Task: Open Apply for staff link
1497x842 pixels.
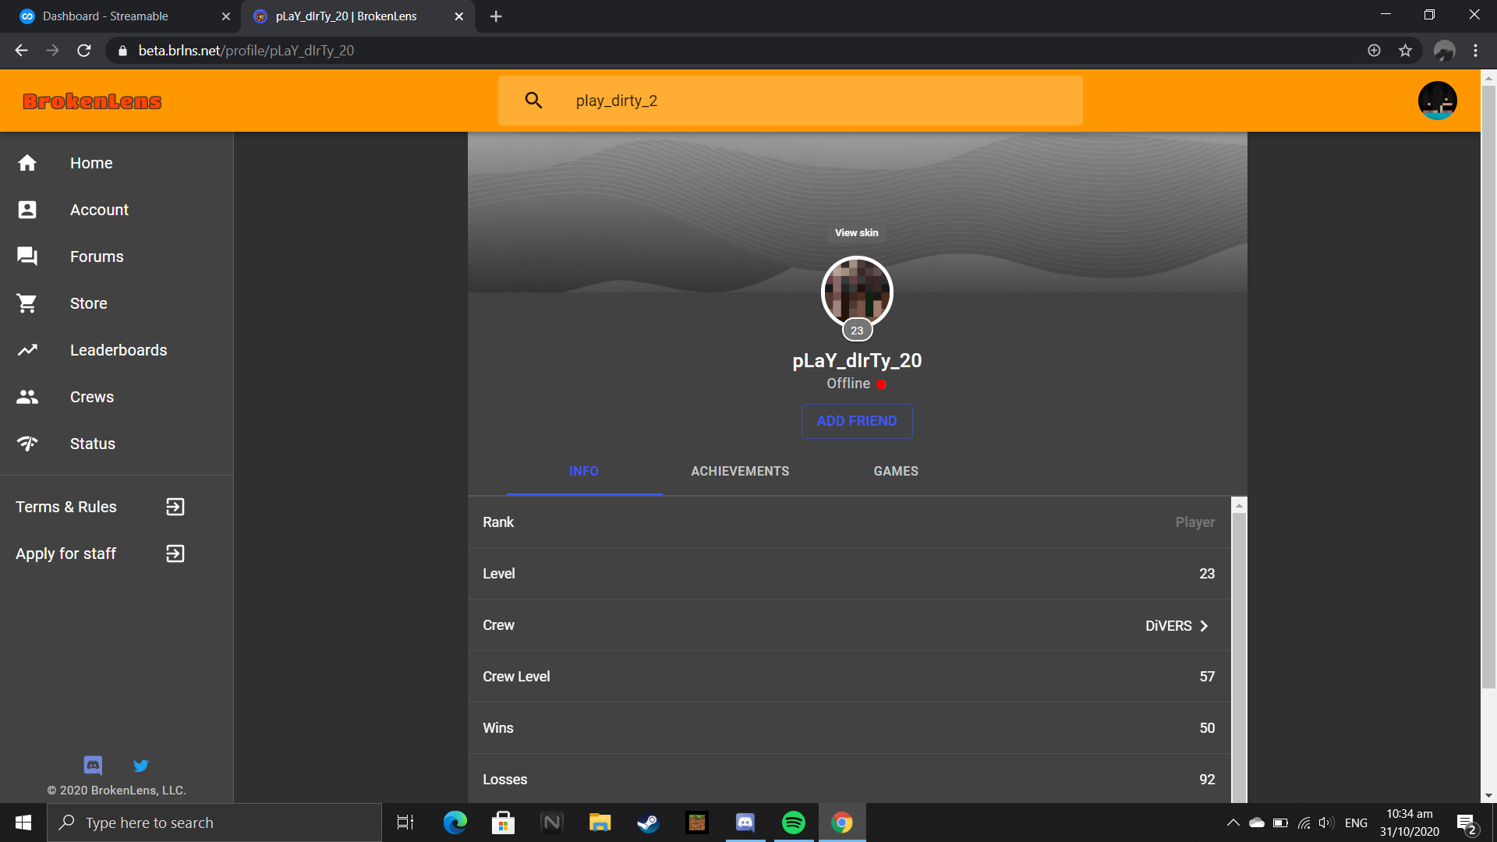Action: (66, 554)
